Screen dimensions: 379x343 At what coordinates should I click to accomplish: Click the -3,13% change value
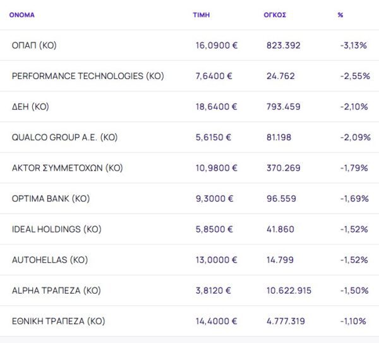[353, 45]
